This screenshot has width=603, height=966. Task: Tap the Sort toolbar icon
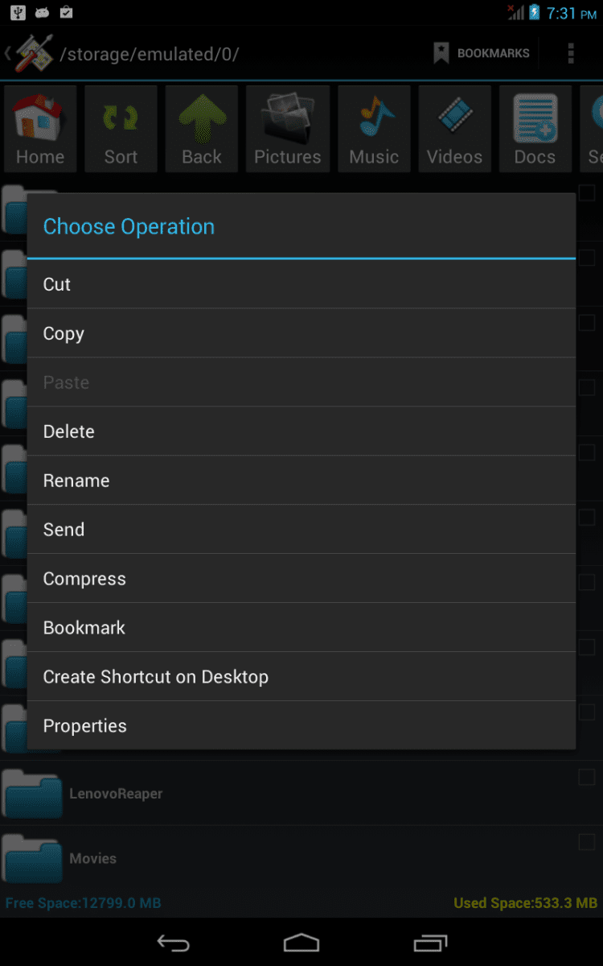(x=121, y=129)
